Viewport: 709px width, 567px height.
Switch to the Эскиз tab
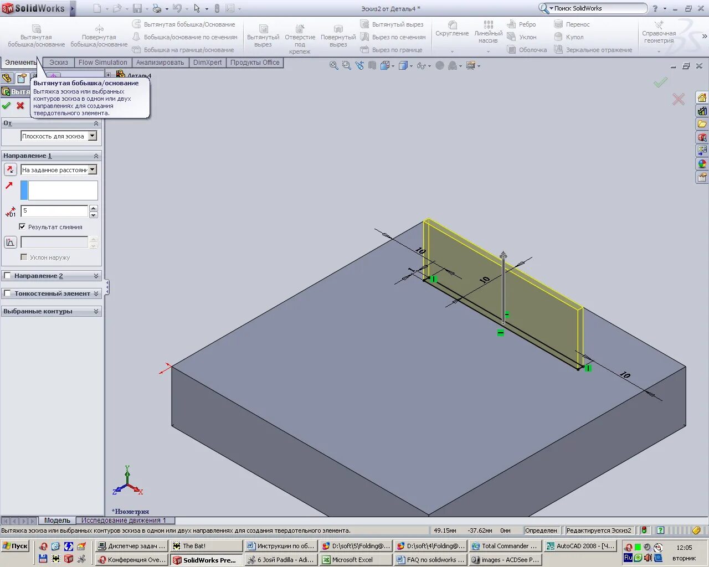click(x=59, y=63)
